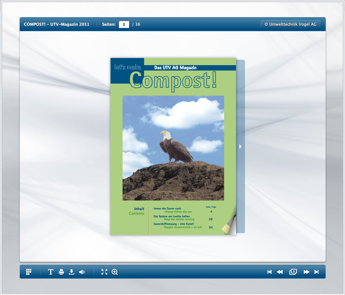Zoom in with the magnifier icon
This screenshot has width=345, height=295.
click(115, 272)
